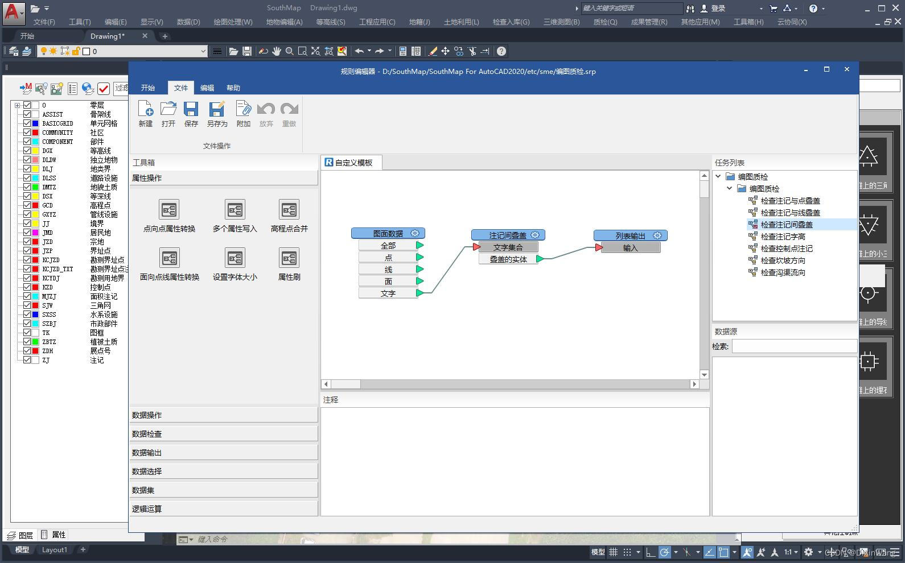Click the Attach (附加) icon

pos(244,109)
